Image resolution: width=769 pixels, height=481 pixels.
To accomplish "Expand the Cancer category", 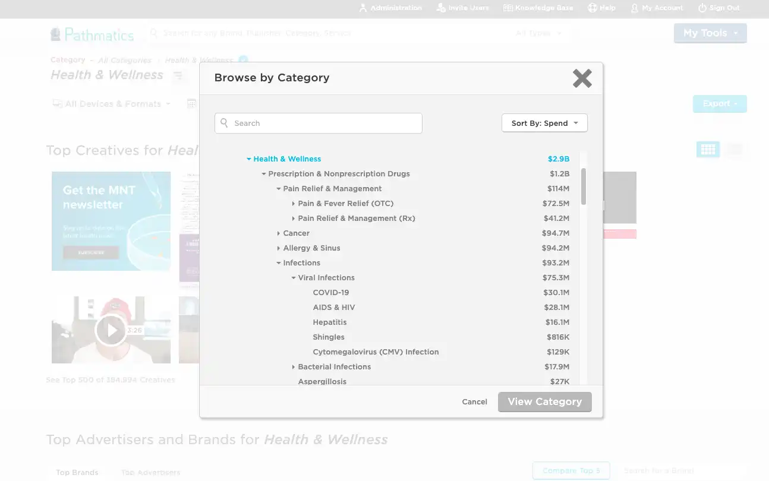I will pyautogui.click(x=278, y=233).
